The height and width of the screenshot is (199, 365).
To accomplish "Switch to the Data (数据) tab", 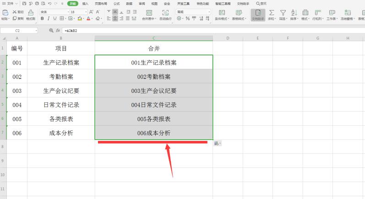I will tap(129, 4).
